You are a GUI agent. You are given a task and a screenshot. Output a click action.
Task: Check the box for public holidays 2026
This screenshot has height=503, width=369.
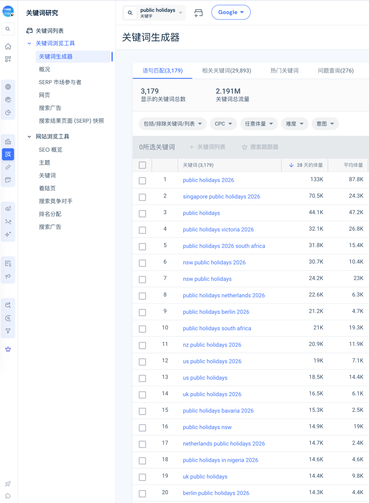142,181
